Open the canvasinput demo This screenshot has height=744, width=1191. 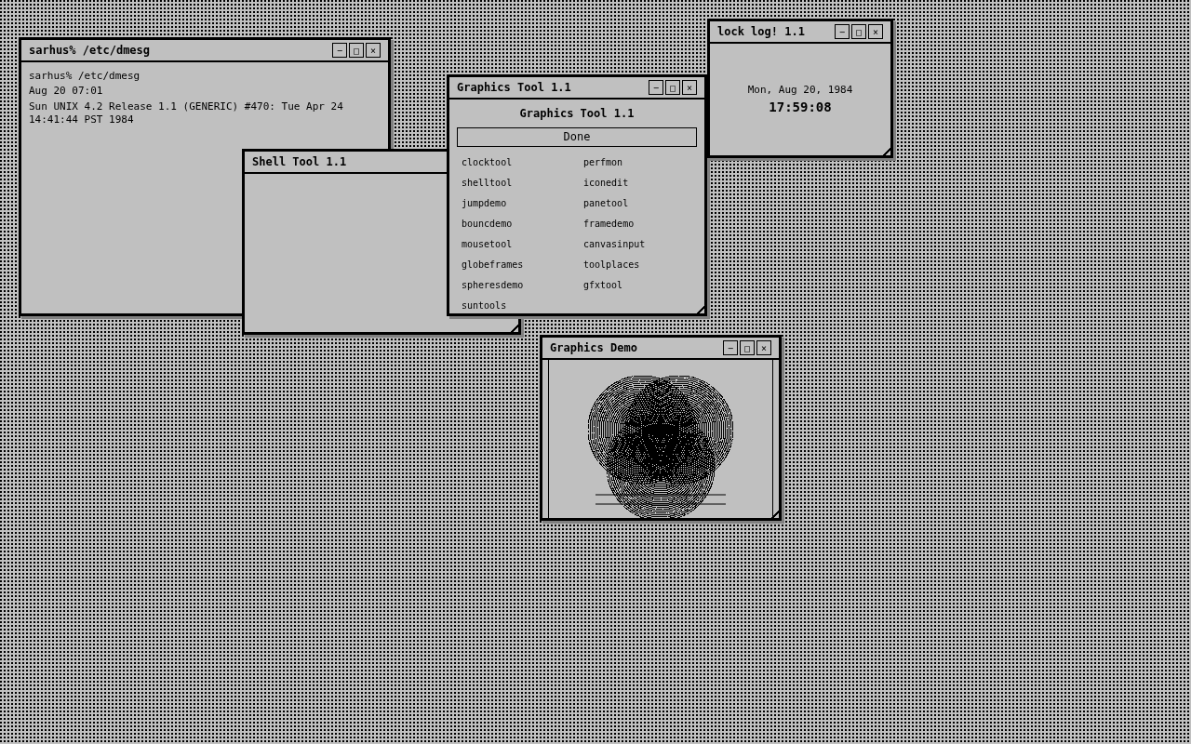[x=613, y=244]
